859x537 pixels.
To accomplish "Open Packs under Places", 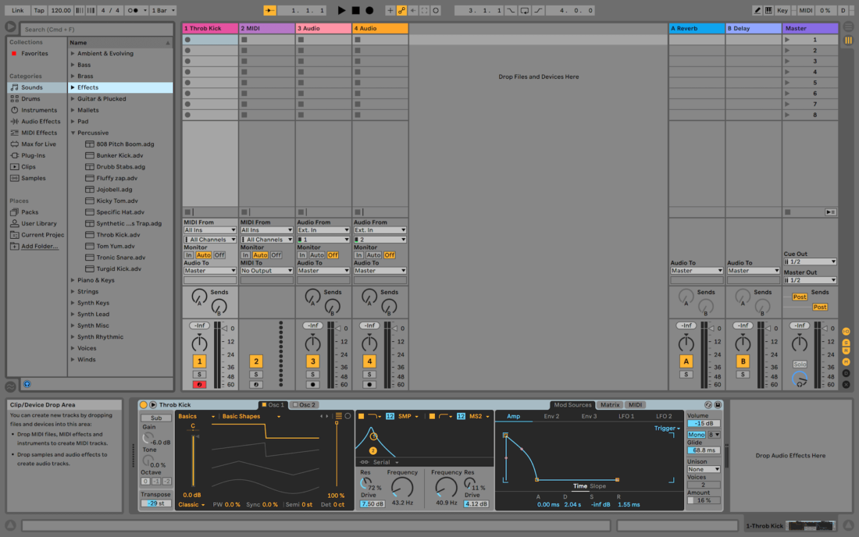I will pos(30,212).
